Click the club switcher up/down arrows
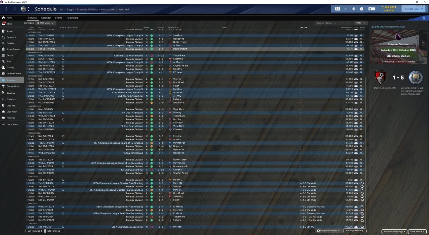The width and height of the screenshot is (429, 235). click(x=28, y=9)
